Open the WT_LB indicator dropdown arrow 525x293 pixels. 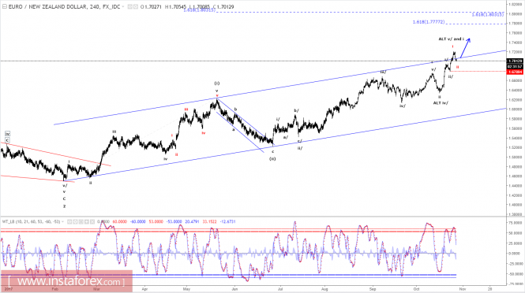[62, 221]
